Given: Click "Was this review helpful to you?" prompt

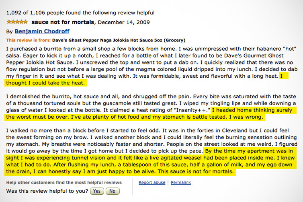Looking at the screenshot, I should (47, 191).
